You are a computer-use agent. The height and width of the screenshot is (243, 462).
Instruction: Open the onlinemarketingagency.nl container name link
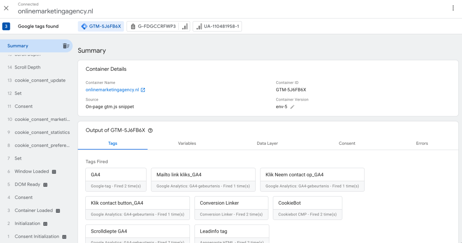[x=112, y=90]
